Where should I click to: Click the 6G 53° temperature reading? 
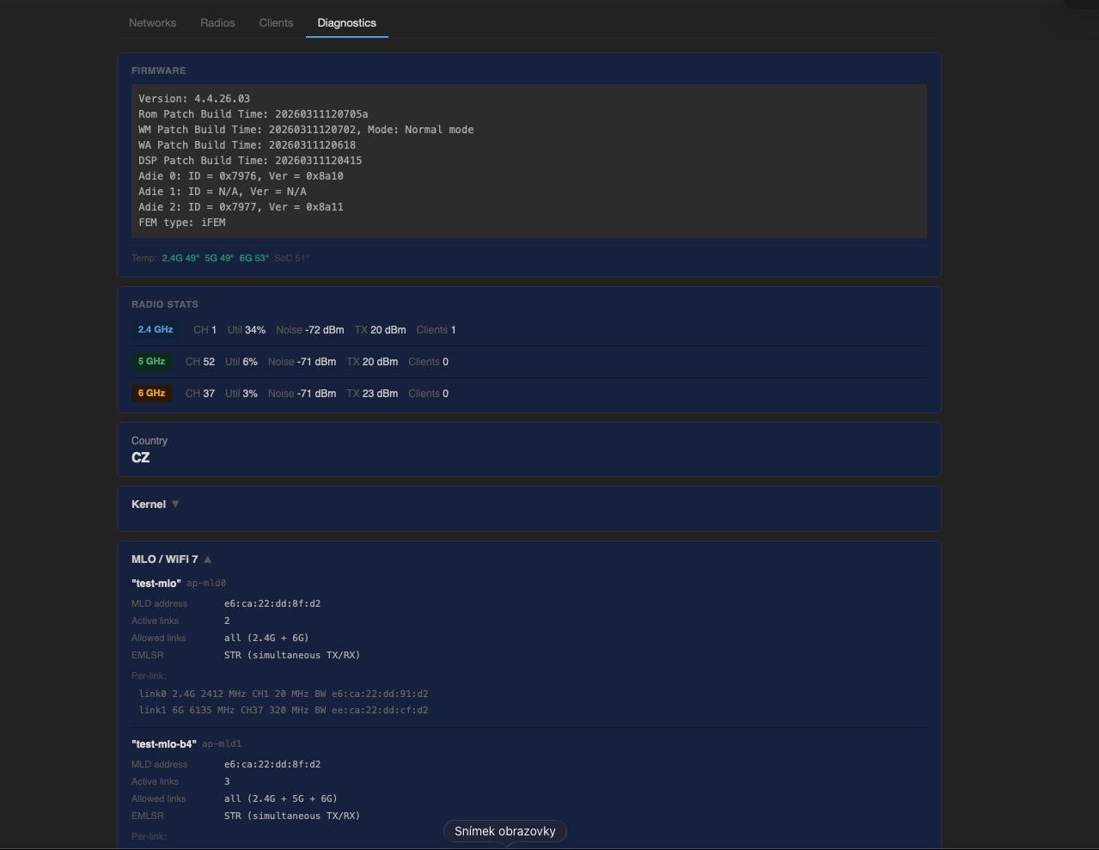[254, 258]
